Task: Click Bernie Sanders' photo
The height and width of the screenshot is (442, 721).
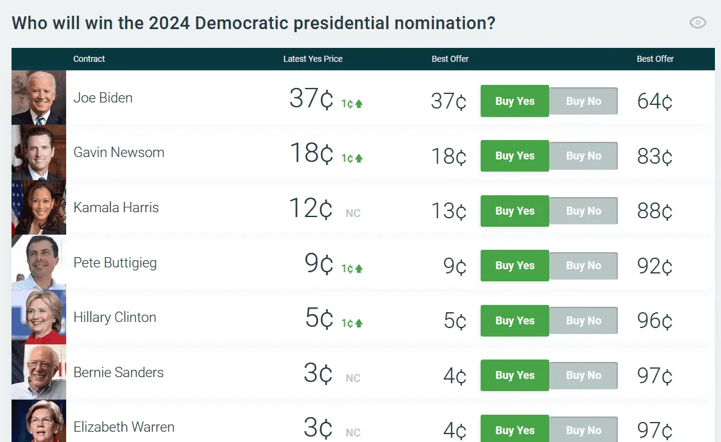Action: [x=39, y=372]
